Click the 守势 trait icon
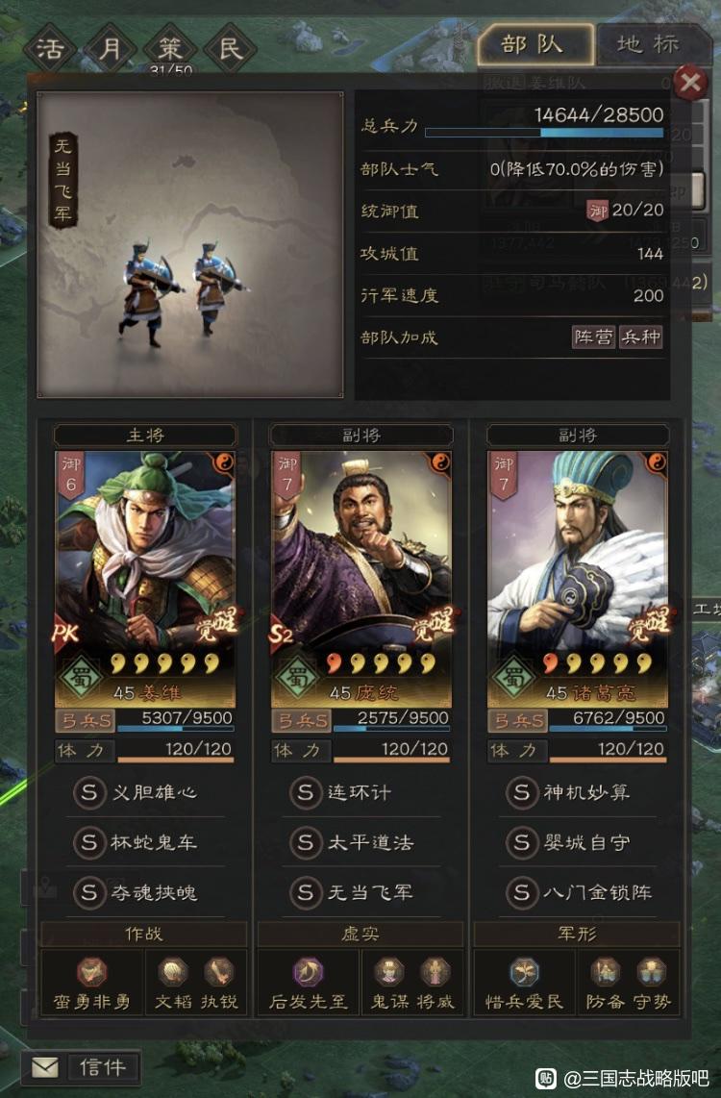This screenshot has width=721, height=1098. (651, 972)
